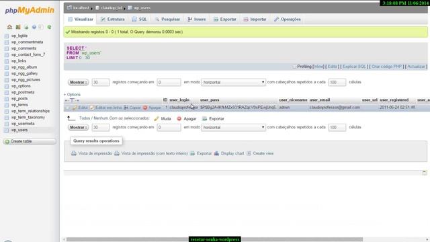Click Todos select all link

(85, 118)
